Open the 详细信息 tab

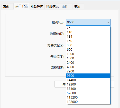coord(52,6)
